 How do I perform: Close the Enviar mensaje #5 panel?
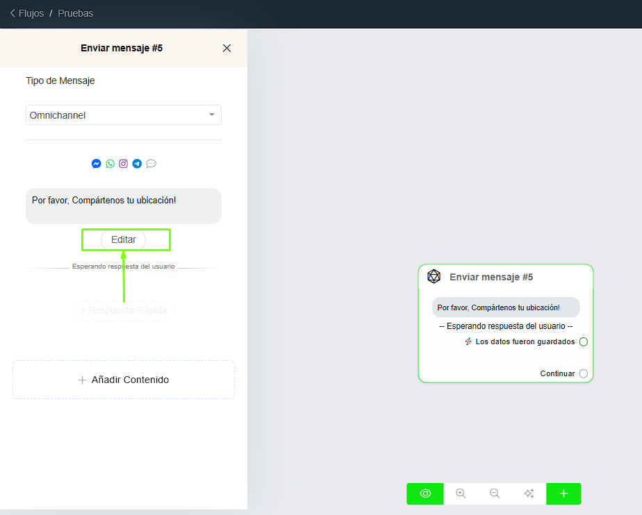pos(227,48)
